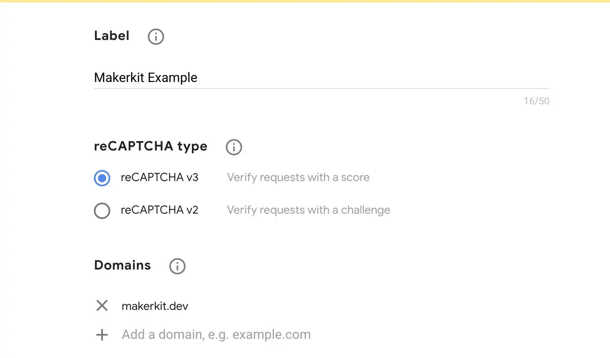Select the reCAPTCHA v2 radio button
610x358 pixels.
pyautogui.click(x=102, y=211)
